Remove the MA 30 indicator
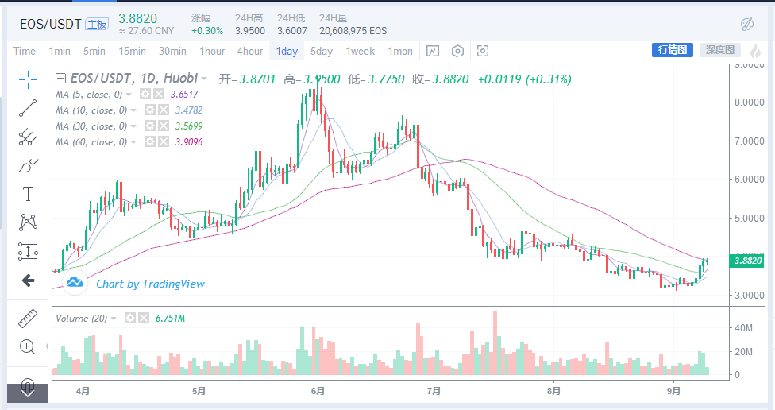 (163, 126)
